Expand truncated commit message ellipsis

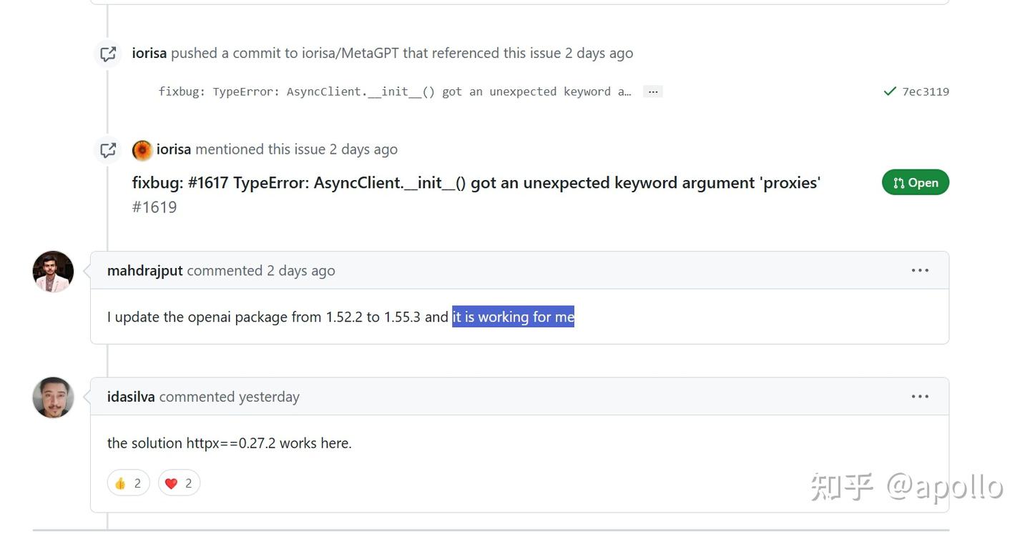(652, 92)
